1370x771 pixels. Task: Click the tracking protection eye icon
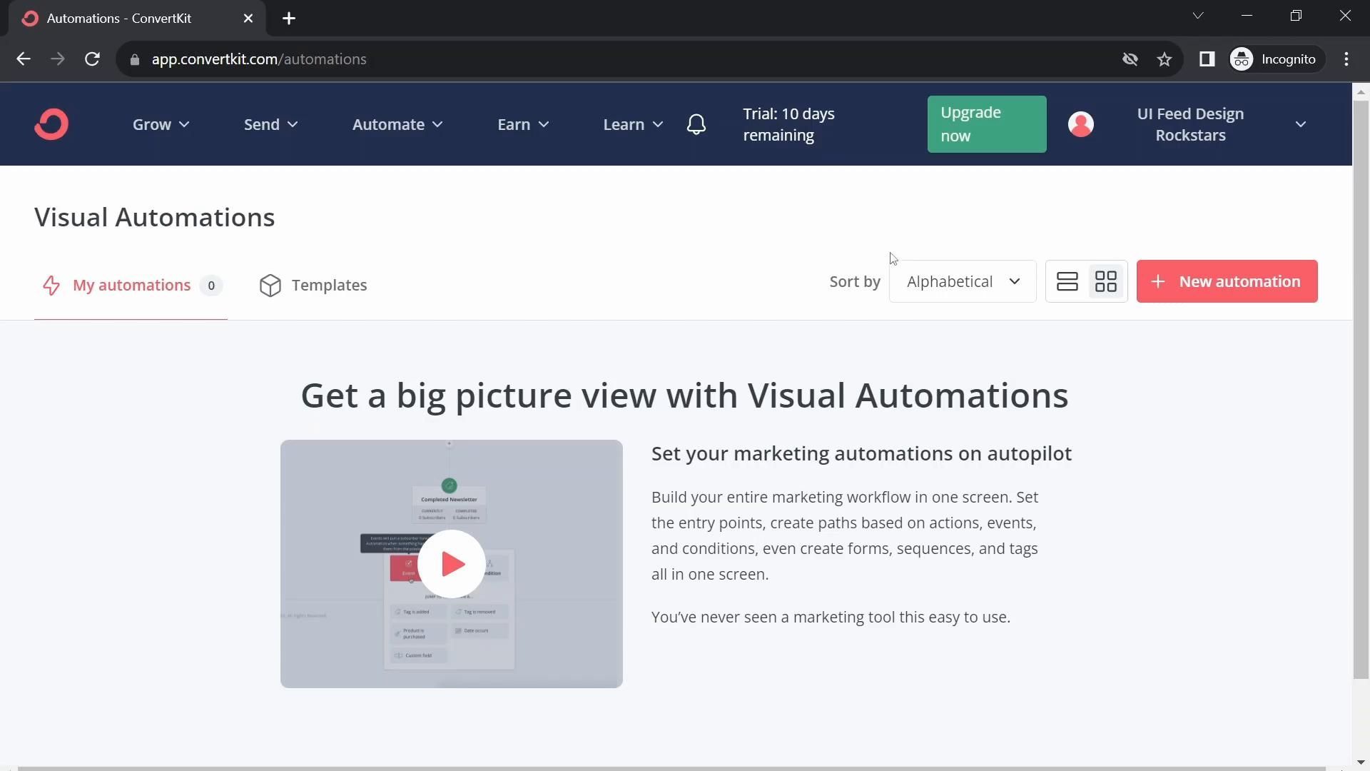pos(1130,59)
